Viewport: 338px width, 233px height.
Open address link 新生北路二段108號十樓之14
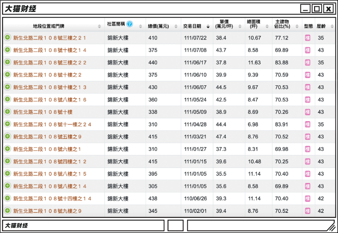49,50
